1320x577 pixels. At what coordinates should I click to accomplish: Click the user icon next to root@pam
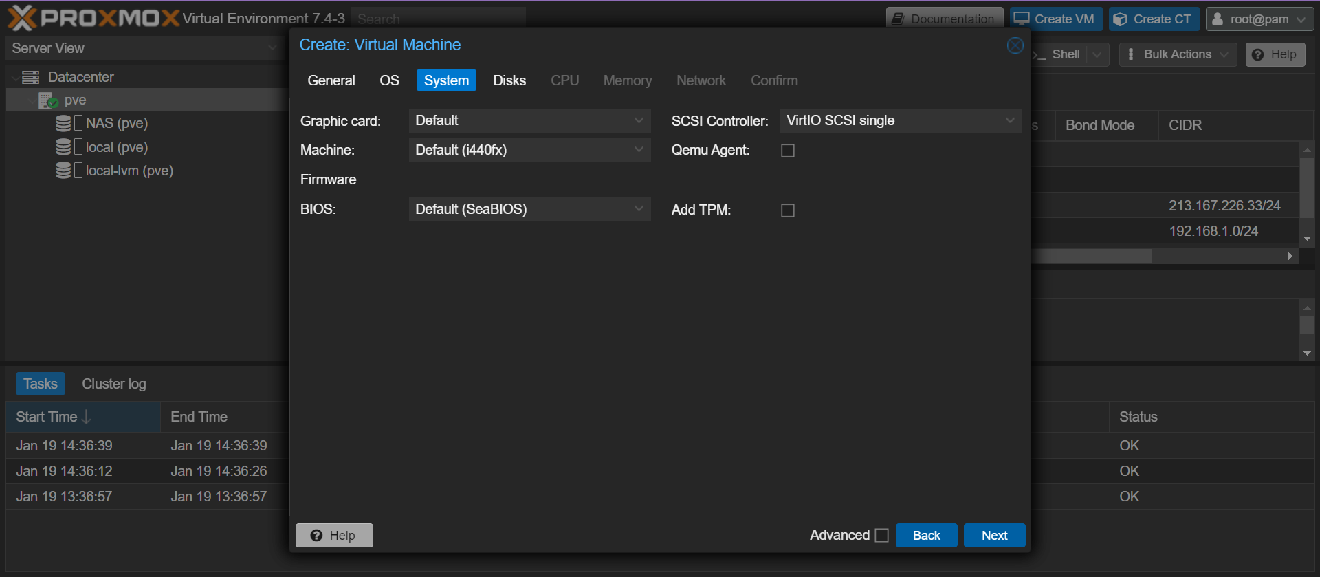tap(1218, 19)
